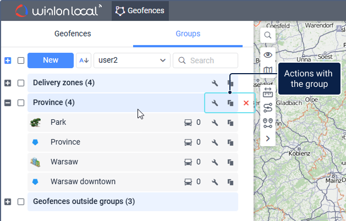Delete the Province group with red X

246,103
